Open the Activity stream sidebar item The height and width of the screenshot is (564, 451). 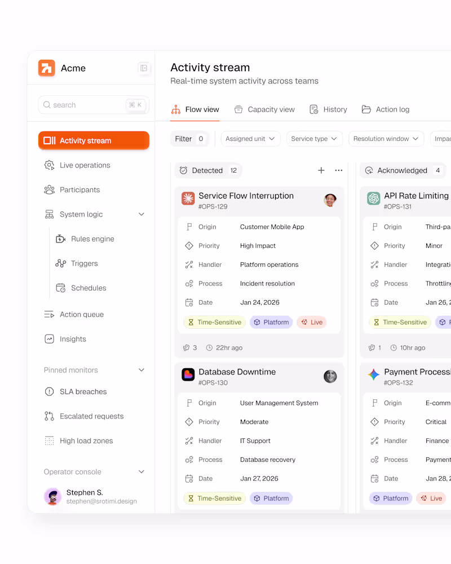point(94,140)
